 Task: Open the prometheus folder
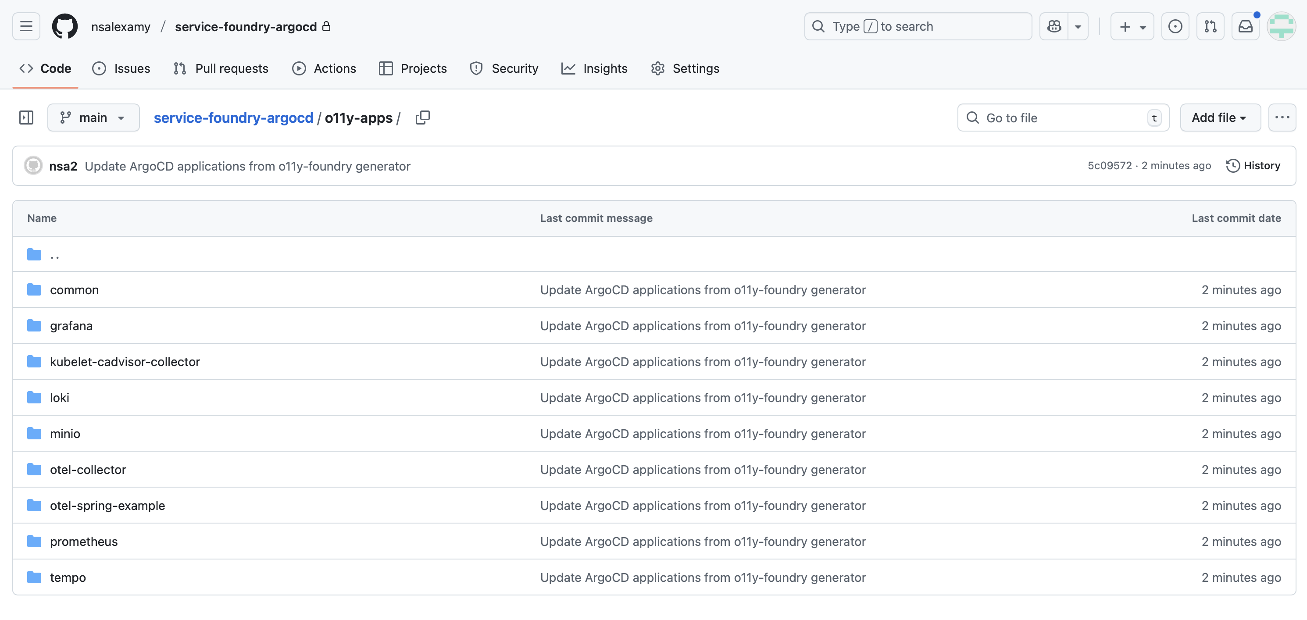coord(84,542)
